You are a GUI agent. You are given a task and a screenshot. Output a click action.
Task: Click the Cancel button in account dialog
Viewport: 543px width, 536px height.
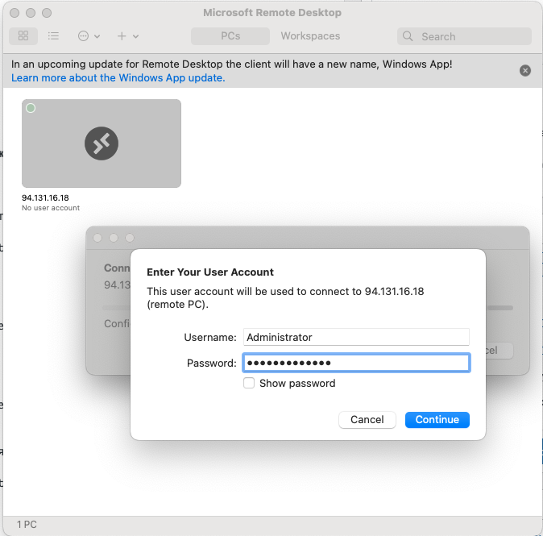[x=367, y=420]
